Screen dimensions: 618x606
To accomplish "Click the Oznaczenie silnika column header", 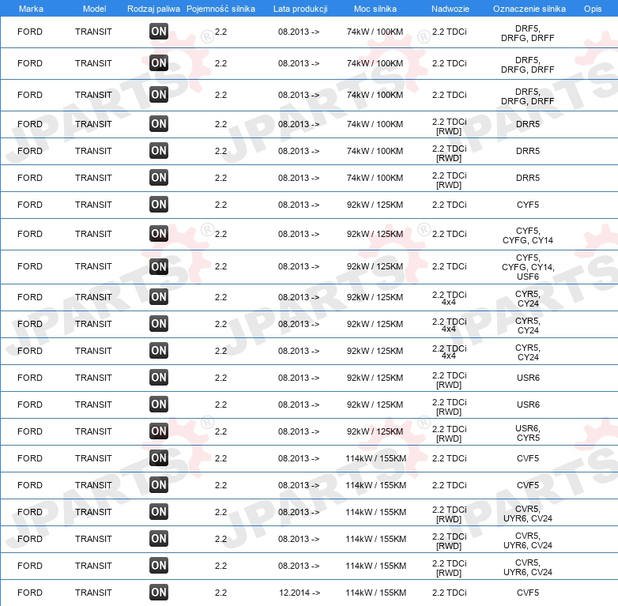I will pyautogui.click(x=529, y=9).
